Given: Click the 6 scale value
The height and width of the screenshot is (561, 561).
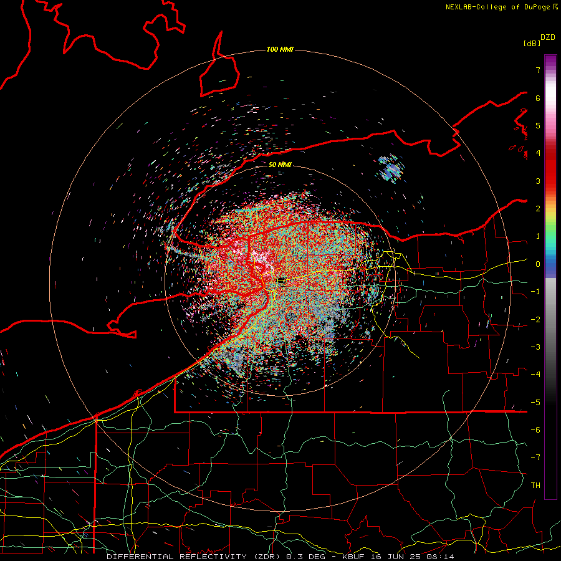Looking at the screenshot, I should click(x=538, y=98).
